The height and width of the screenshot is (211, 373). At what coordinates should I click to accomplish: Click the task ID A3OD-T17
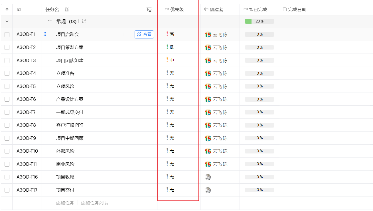coord(27,190)
